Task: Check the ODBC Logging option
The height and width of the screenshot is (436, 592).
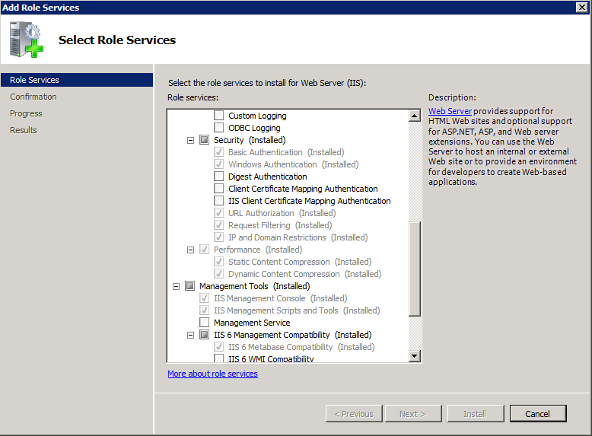Action: [x=219, y=128]
